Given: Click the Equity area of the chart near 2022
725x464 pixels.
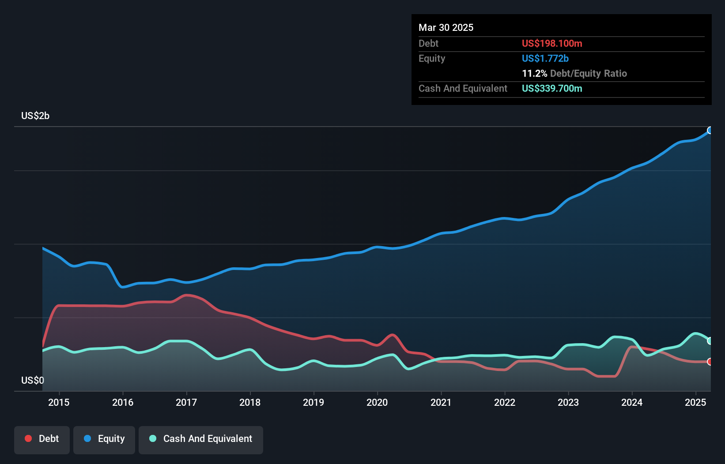Looking at the screenshot, I should point(505,287).
